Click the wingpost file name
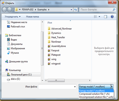This screenshot has height=101, width=119. (x=56, y=64)
